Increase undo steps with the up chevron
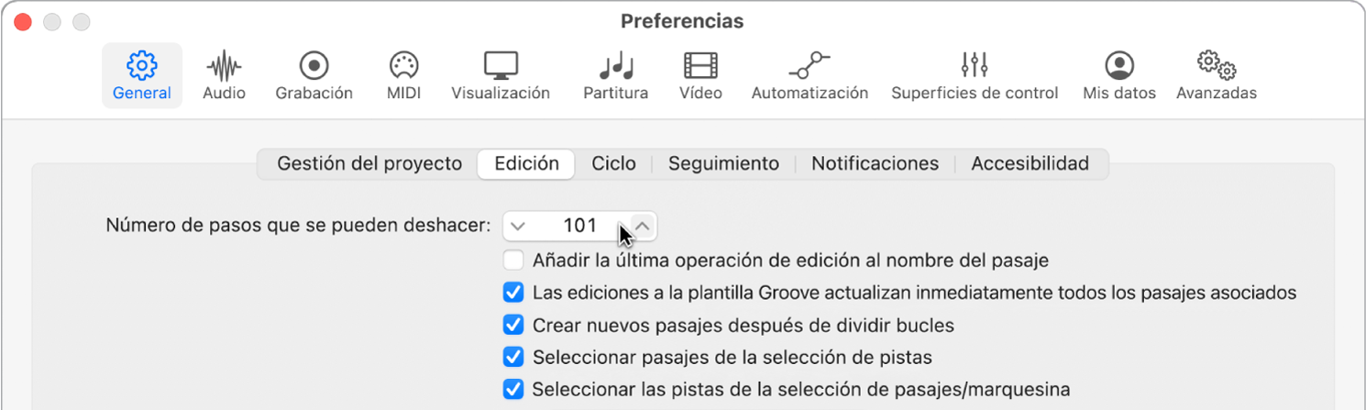Viewport: 1366px width, 410px height. pos(644,226)
